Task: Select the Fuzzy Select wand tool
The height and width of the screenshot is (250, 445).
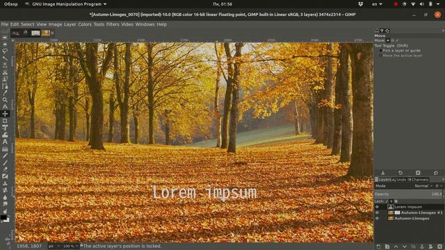Action: coord(5,58)
